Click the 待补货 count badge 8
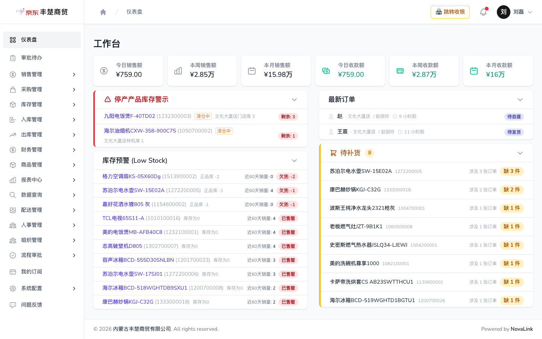 point(370,153)
